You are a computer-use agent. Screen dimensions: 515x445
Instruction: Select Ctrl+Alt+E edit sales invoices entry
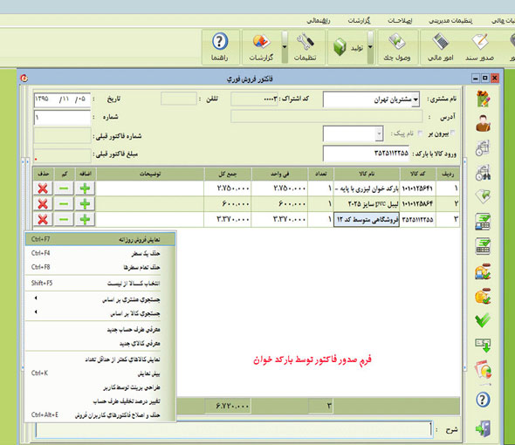(100, 415)
